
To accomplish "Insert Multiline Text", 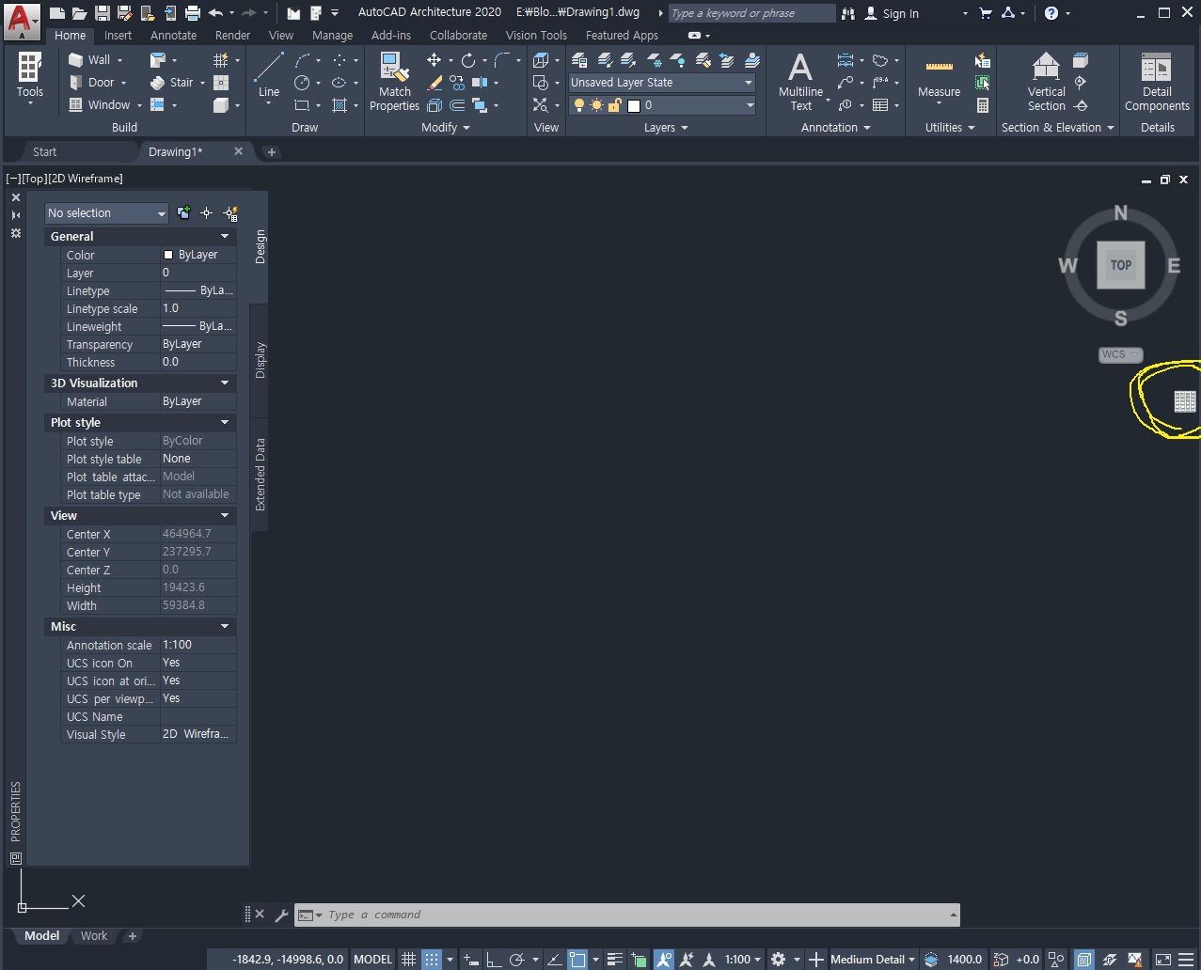I will tap(800, 82).
